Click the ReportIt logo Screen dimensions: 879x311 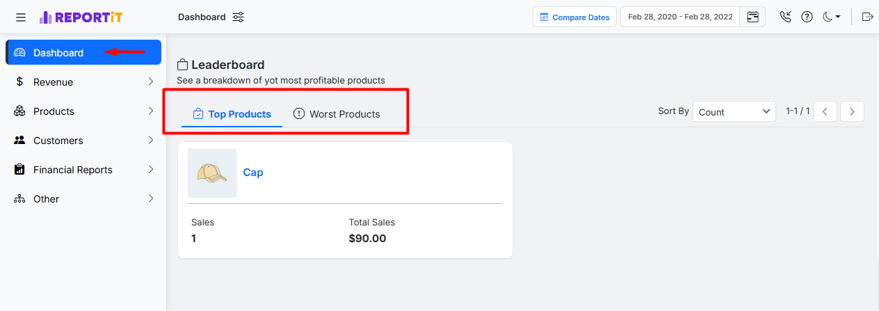click(81, 17)
